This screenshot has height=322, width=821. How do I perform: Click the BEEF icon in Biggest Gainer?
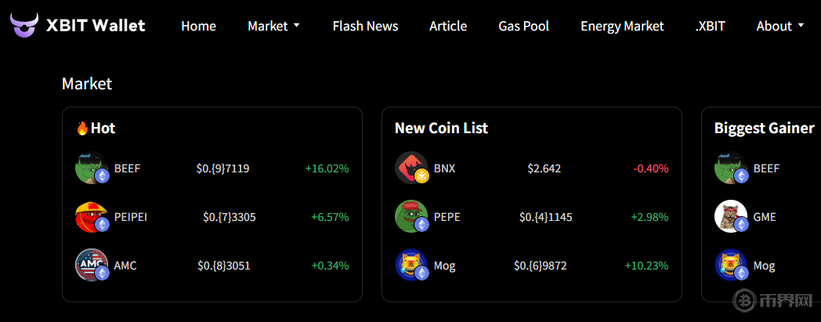(731, 168)
